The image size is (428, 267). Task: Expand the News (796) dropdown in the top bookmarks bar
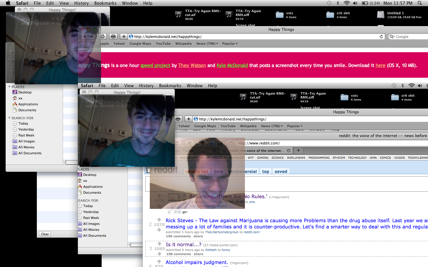pyautogui.click(x=207, y=44)
